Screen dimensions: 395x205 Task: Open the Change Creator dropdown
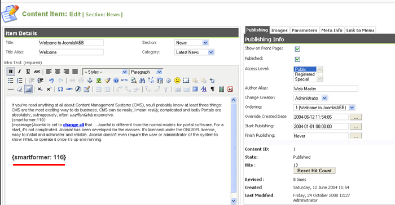310,98
